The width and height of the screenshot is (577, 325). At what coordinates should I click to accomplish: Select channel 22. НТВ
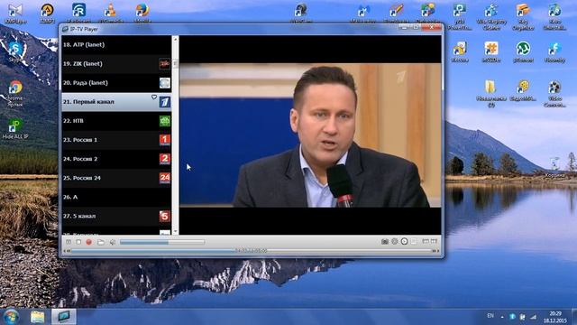point(116,121)
